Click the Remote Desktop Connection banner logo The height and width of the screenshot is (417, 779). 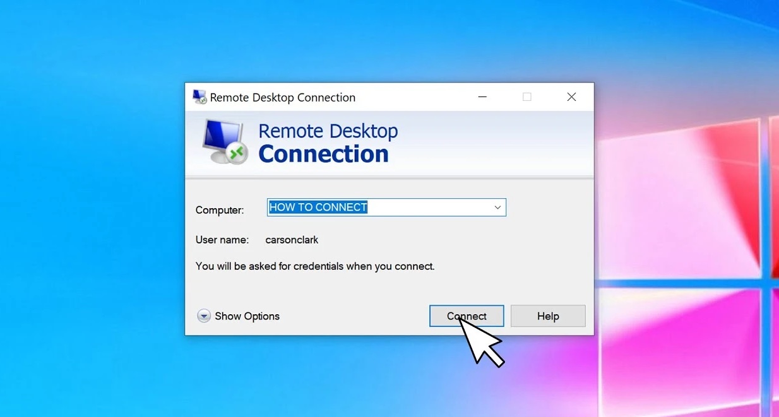pyautogui.click(x=225, y=143)
